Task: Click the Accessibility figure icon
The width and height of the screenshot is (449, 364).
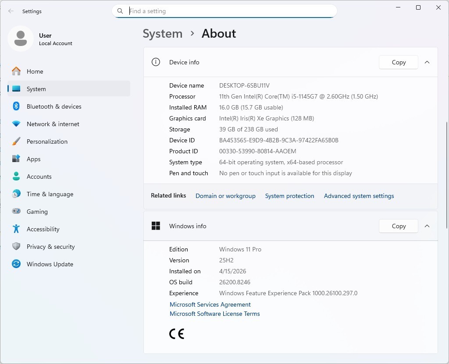Action: coord(16,229)
